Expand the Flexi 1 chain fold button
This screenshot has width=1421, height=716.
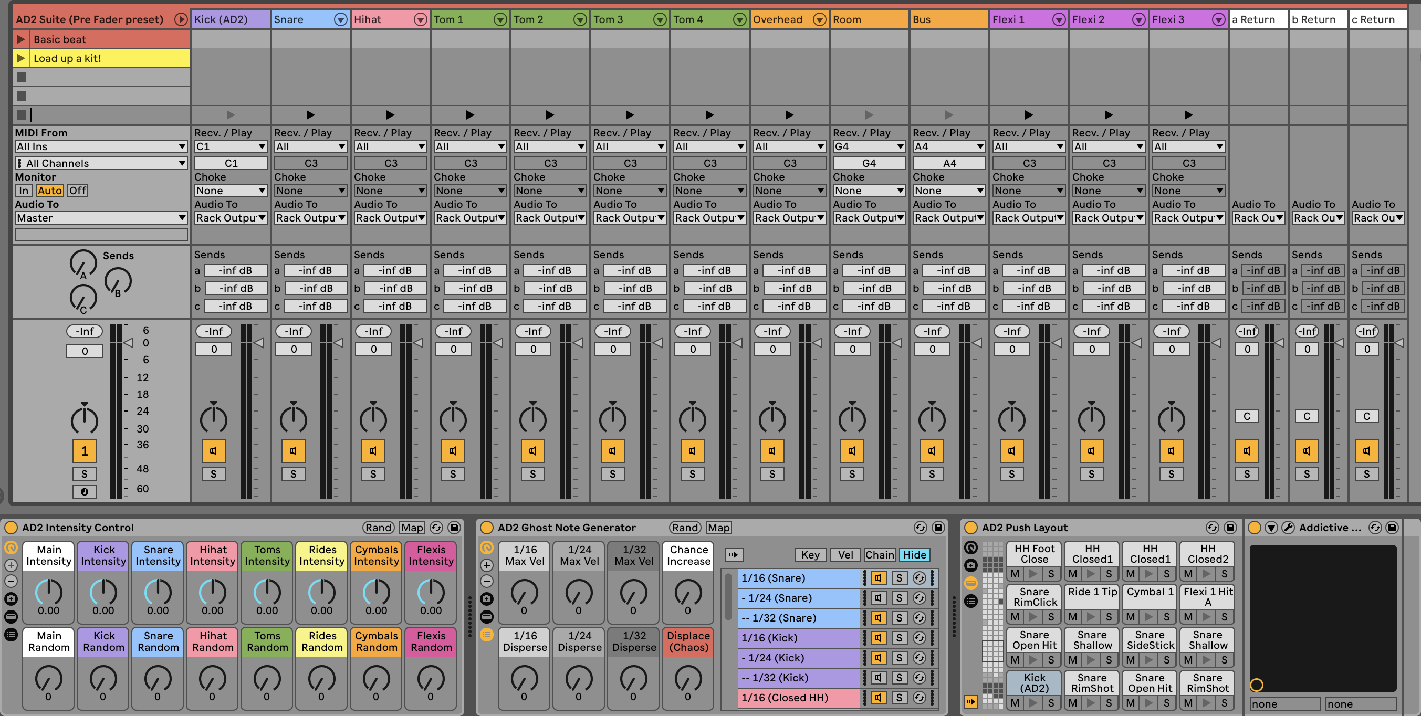point(1059,19)
